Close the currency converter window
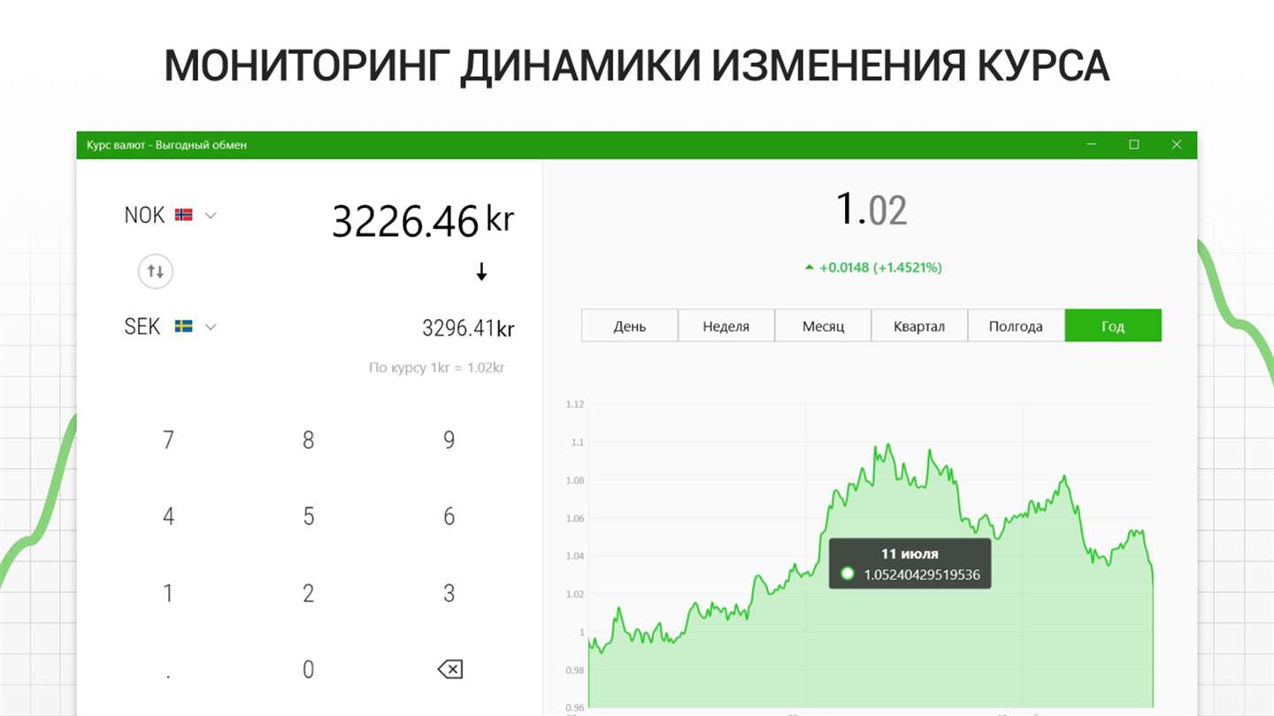 click(1177, 145)
